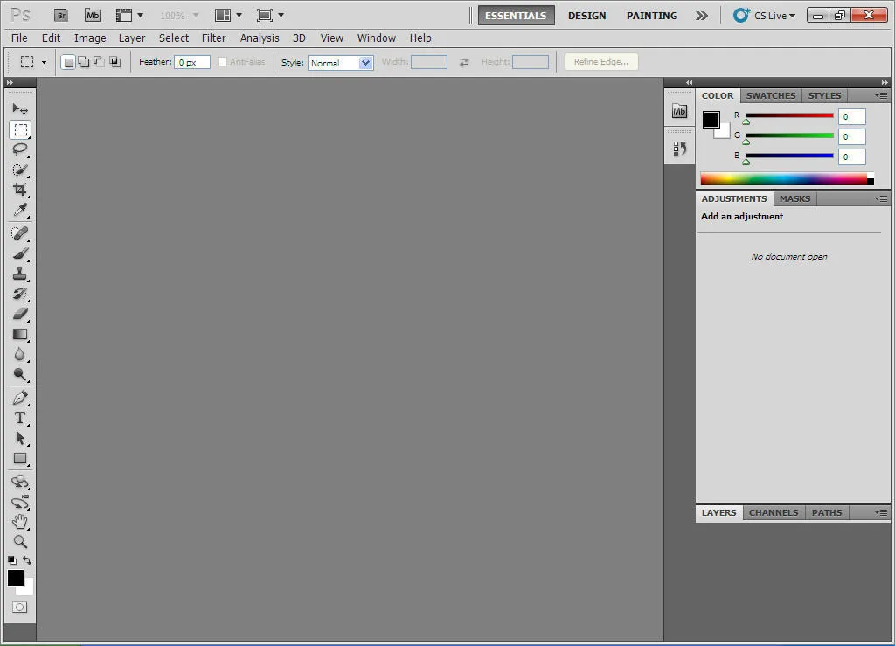Select the 3D Camera Rotate tool
Viewport: 895px width, 646px height.
click(20, 502)
